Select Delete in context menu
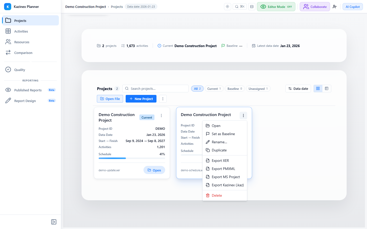The height and width of the screenshot is (229, 367). pyautogui.click(x=225, y=195)
